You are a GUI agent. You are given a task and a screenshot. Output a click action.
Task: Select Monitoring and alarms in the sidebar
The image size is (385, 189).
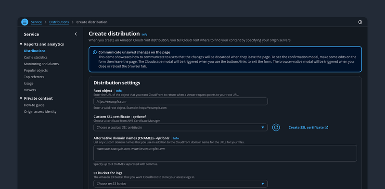pos(41,64)
